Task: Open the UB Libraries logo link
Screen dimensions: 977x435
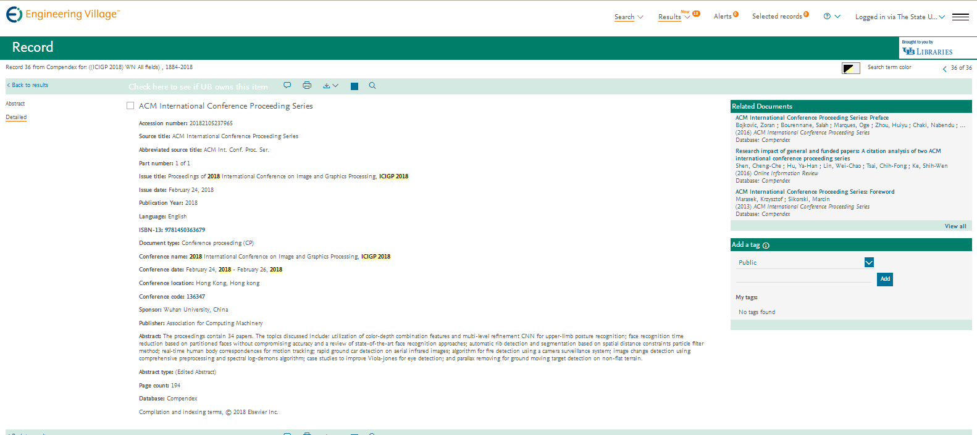Action: (927, 49)
